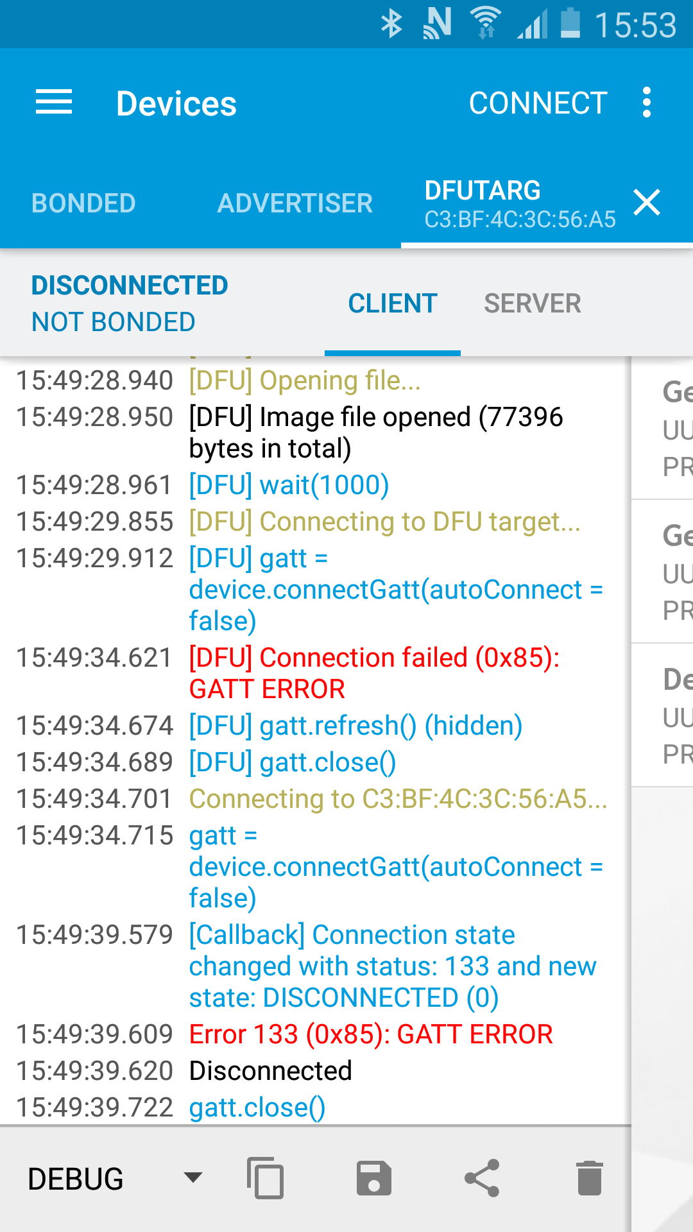Viewport: 693px width, 1232px height.
Task: Switch to the BONDED tab
Action: click(x=83, y=203)
